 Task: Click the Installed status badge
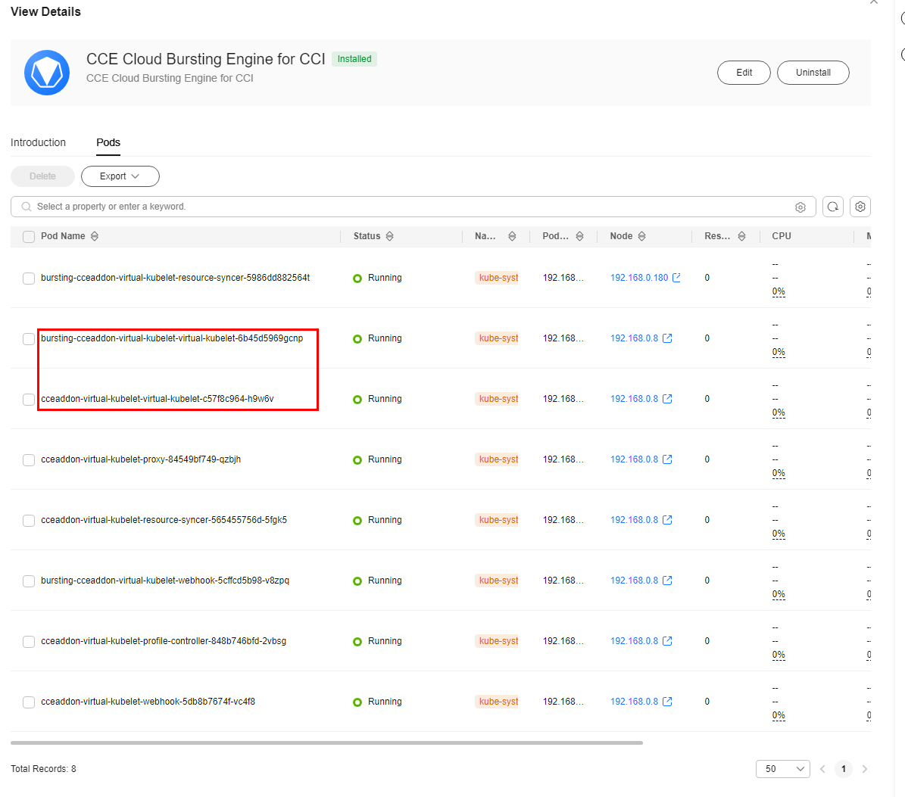[354, 59]
